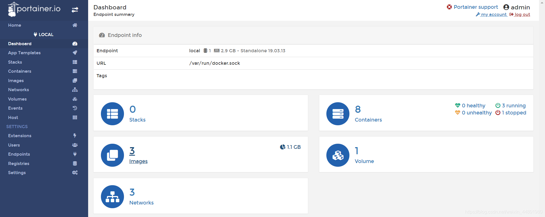The width and height of the screenshot is (545, 217).
Task: Click the /var/run/docker.sock URL value
Action: click(215, 63)
